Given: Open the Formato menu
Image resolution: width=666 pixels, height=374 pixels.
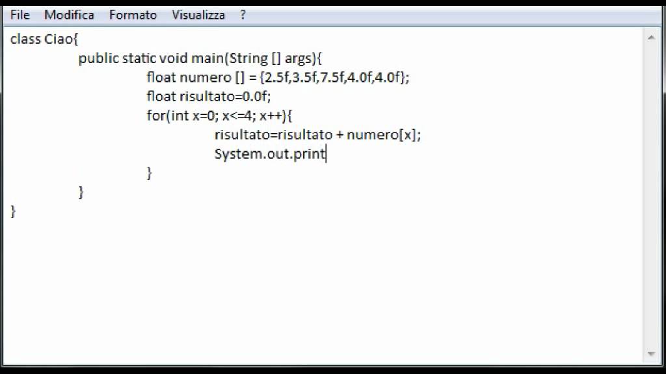Looking at the screenshot, I should pos(133,14).
